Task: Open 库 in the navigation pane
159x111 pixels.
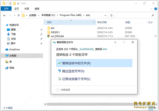Action: (x=11, y=62)
